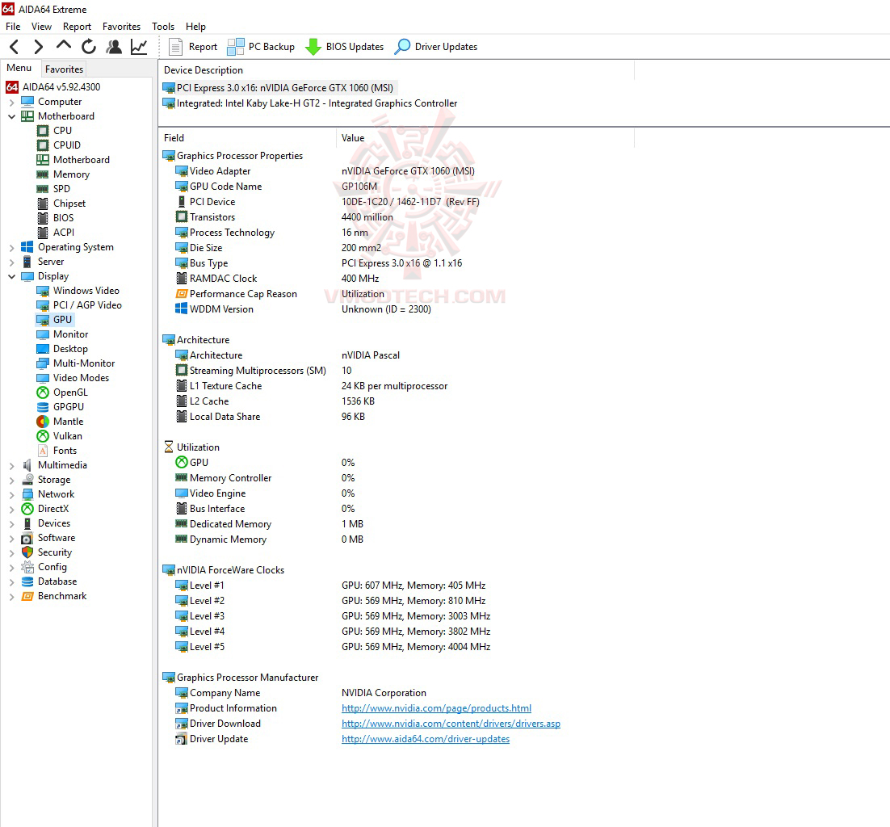Image resolution: width=890 pixels, height=827 pixels.
Task: Select the SPD tree item
Action: [x=54, y=189]
